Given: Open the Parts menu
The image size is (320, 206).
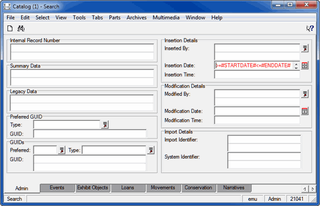Looking at the screenshot, I should (x=115, y=18).
